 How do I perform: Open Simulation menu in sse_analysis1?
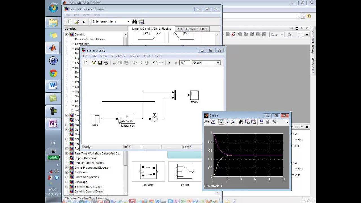(x=118, y=56)
